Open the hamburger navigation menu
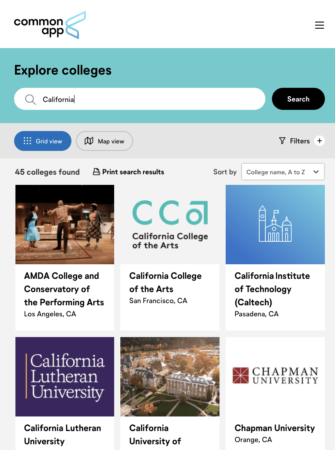 [x=320, y=25]
